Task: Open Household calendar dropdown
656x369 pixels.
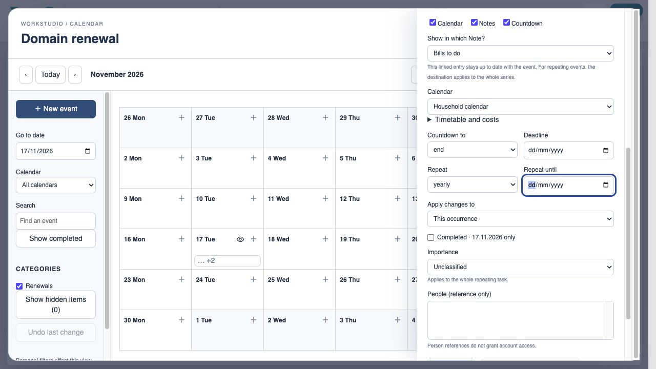Action: pyautogui.click(x=520, y=107)
